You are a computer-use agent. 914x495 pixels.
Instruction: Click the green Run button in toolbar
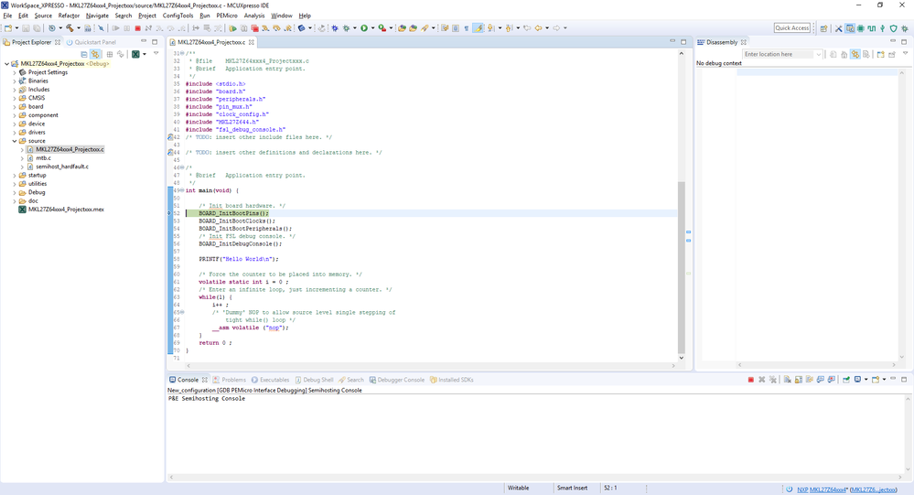[364, 28]
